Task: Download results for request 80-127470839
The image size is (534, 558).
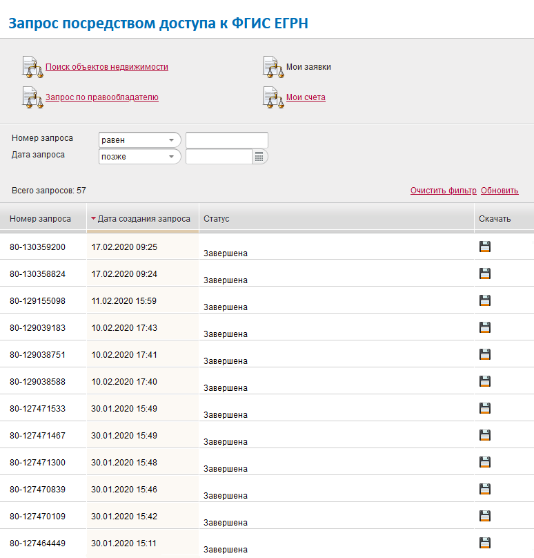Action: 485,489
